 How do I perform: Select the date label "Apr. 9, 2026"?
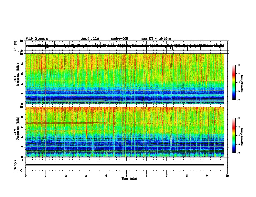(90, 39)
